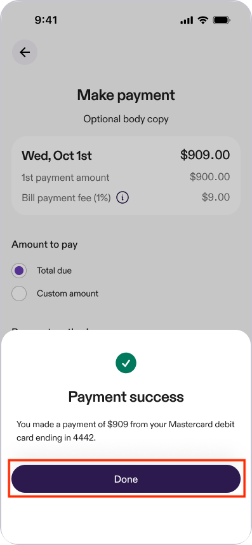Tap the Bill payment fee (1%) label

click(66, 198)
